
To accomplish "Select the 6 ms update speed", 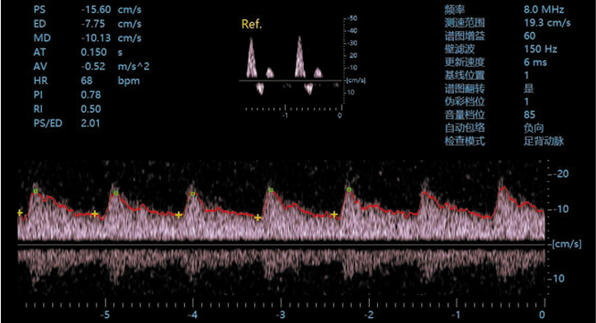I will 535,63.
